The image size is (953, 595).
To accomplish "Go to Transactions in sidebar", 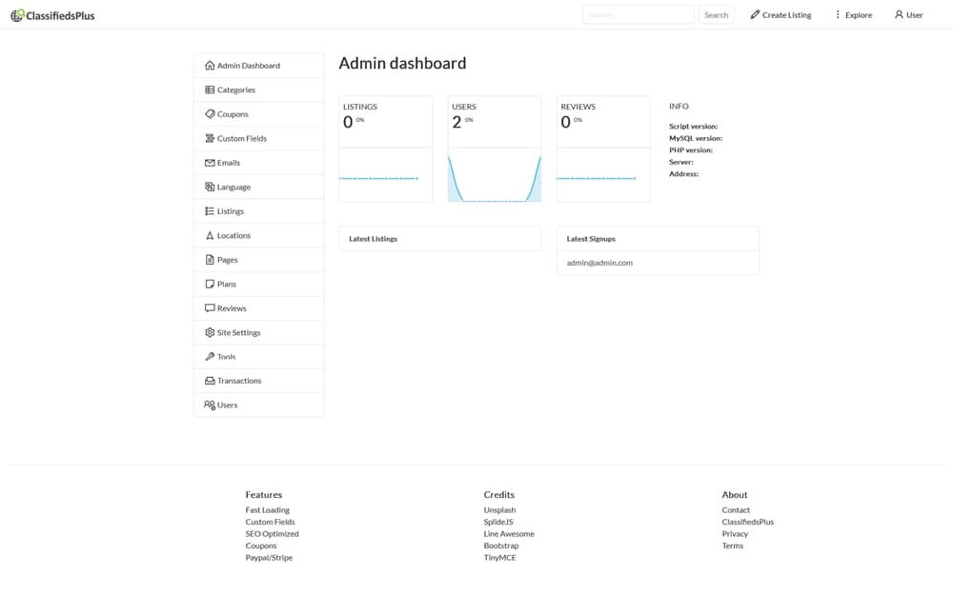I will pyautogui.click(x=238, y=381).
